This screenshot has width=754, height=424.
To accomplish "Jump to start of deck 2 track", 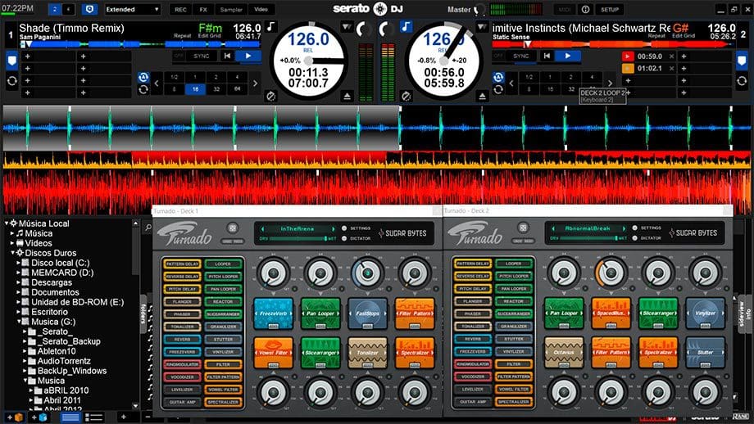I will pos(547,56).
